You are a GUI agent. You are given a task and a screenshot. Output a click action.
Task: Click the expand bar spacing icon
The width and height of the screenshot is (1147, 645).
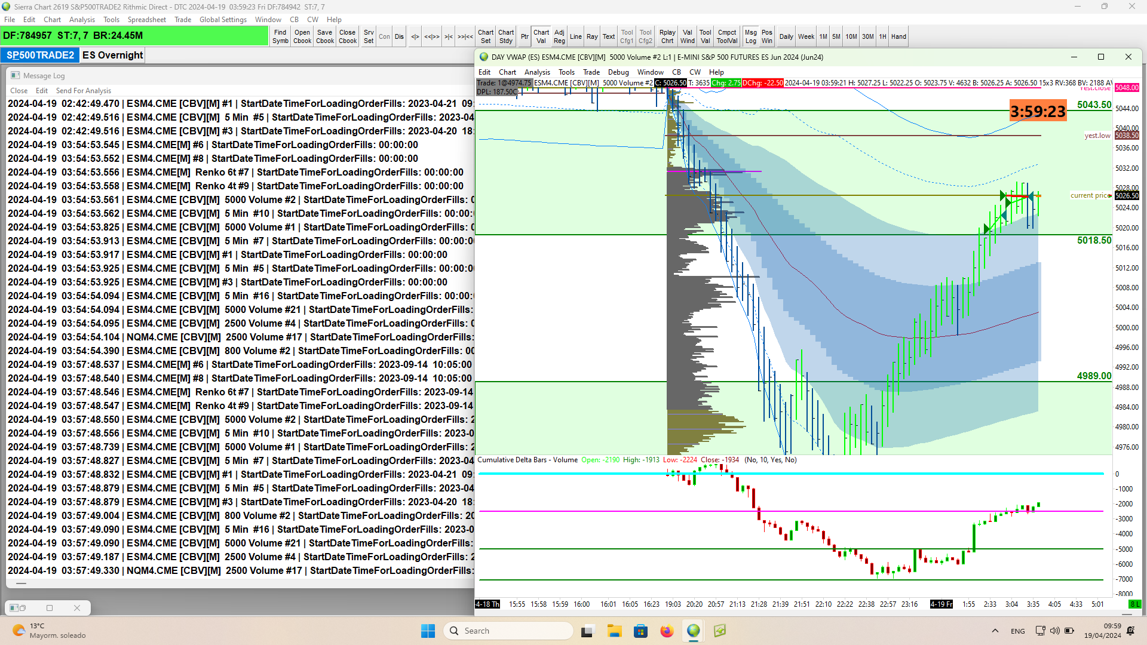click(x=415, y=36)
